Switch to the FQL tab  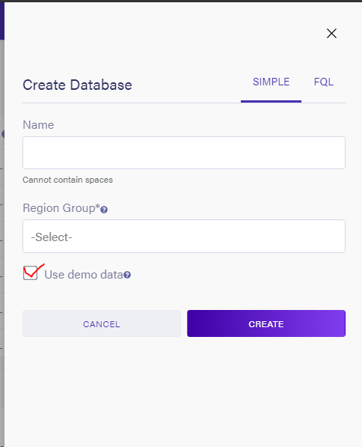click(x=324, y=82)
